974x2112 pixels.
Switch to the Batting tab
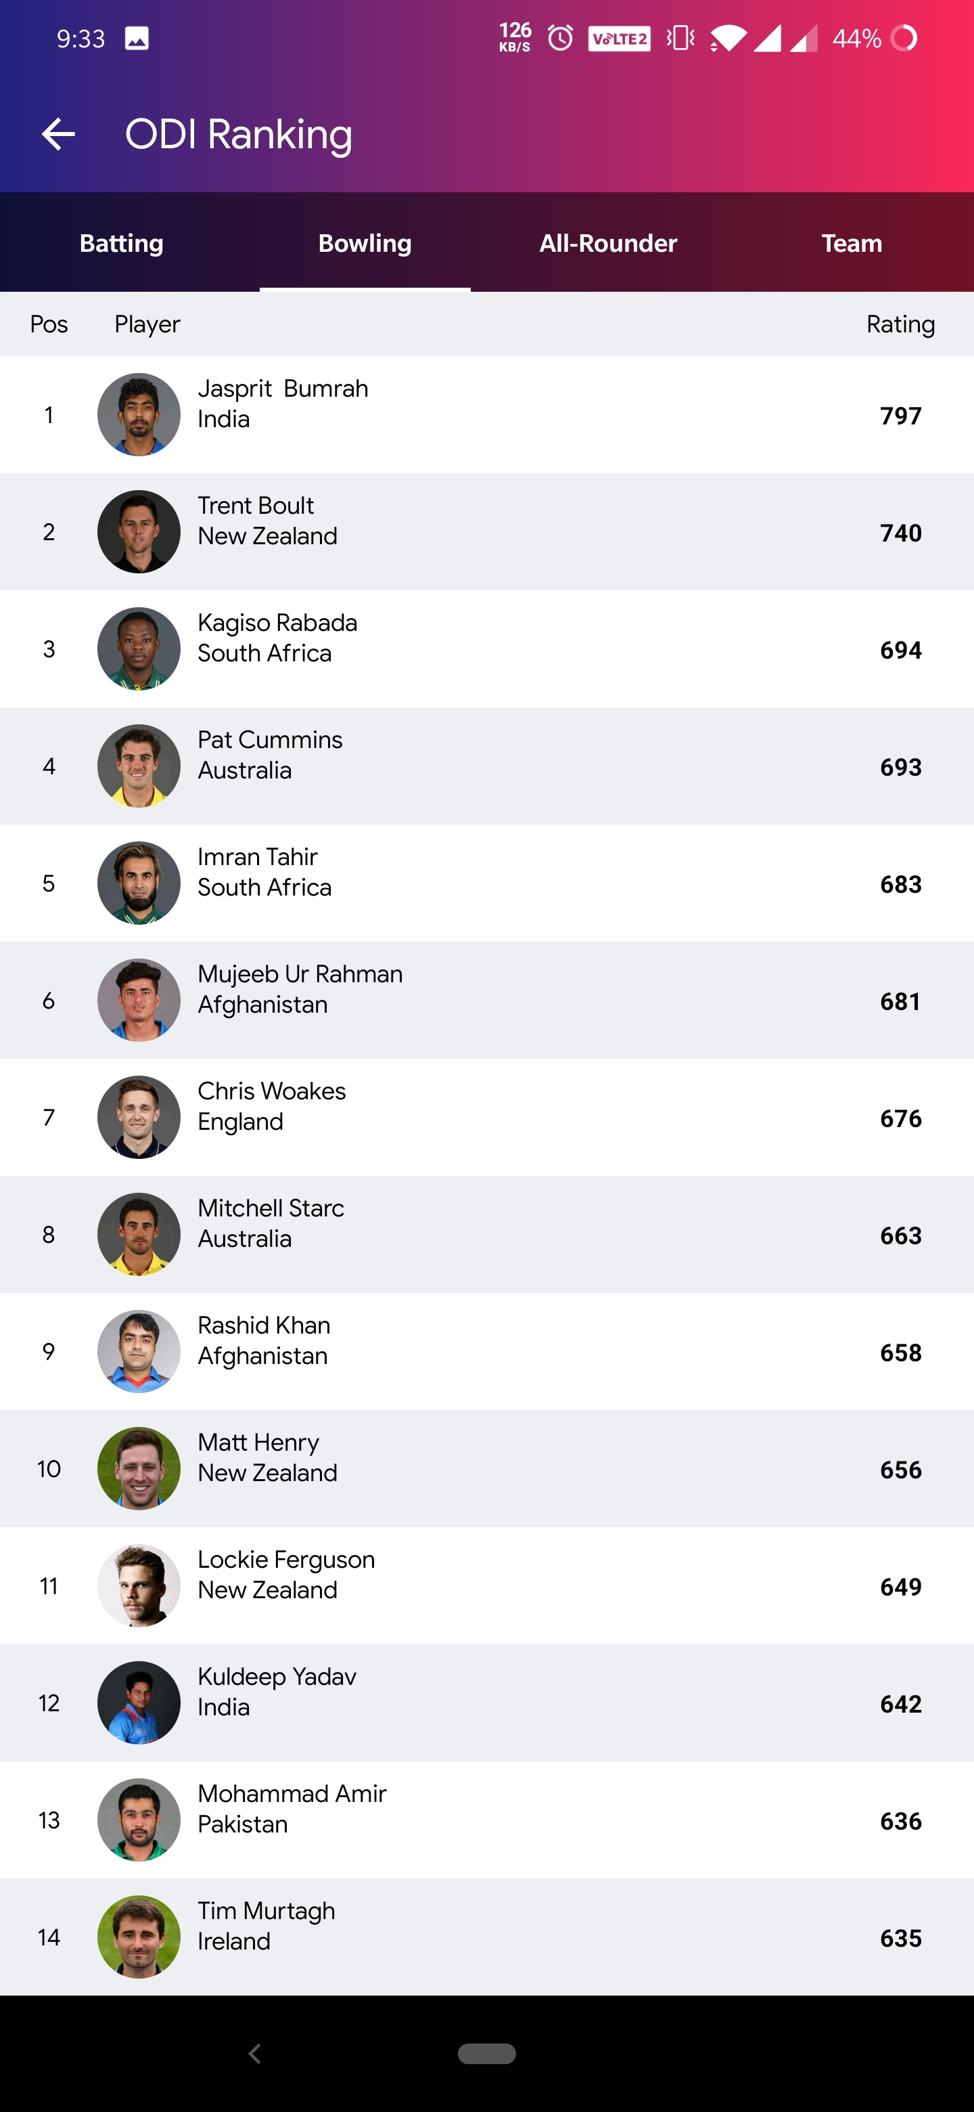[x=121, y=244]
